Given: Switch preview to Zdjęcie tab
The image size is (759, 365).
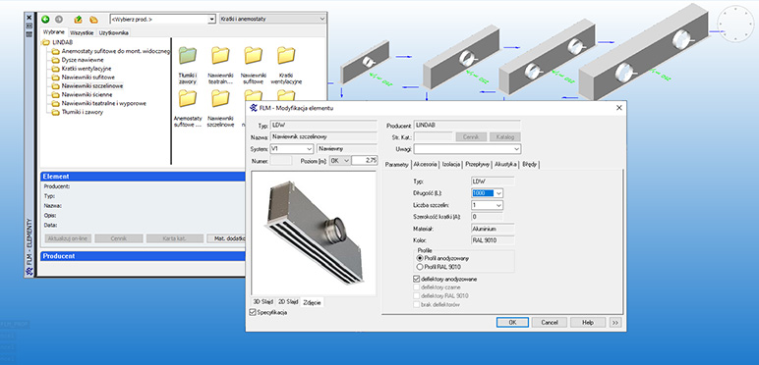Looking at the screenshot, I should coord(312,302).
